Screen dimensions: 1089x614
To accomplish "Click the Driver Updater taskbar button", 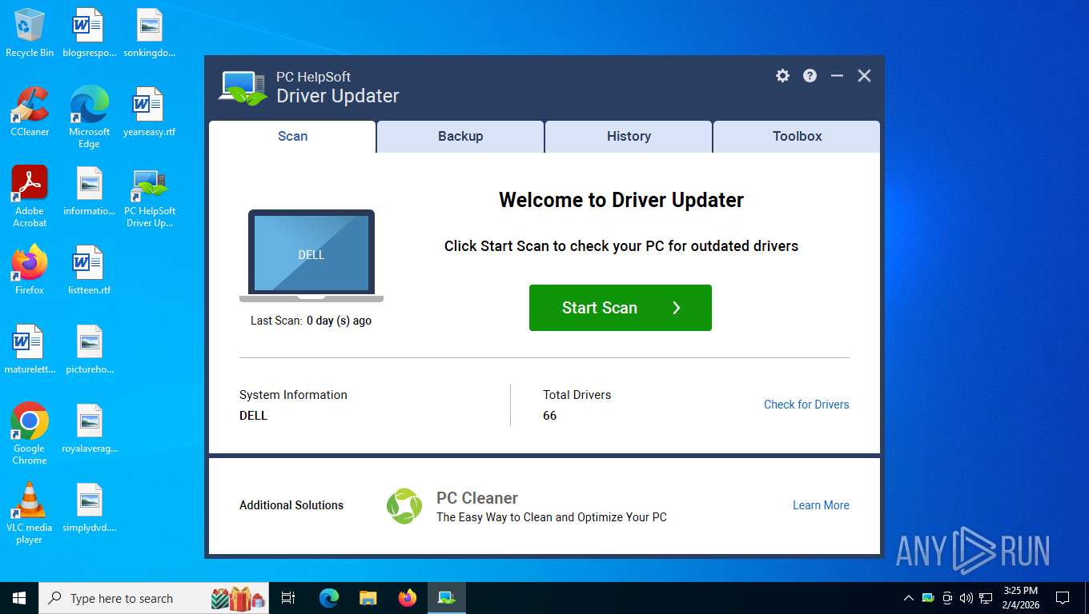I will [447, 598].
